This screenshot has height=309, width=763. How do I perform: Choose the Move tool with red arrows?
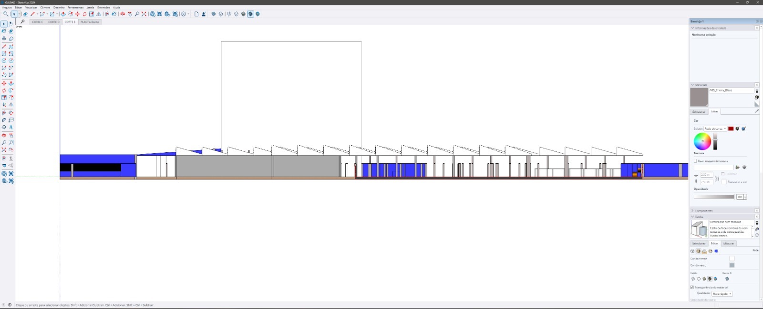coord(77,14)
